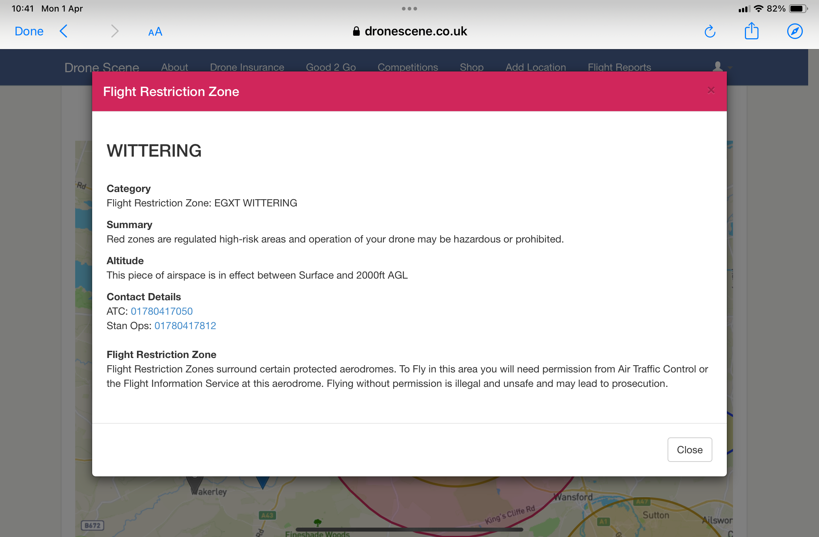Image resolution: width=819 pixels, height=537 pixels.
Task: Close dialog with the X icon
Action: point(711,91)
